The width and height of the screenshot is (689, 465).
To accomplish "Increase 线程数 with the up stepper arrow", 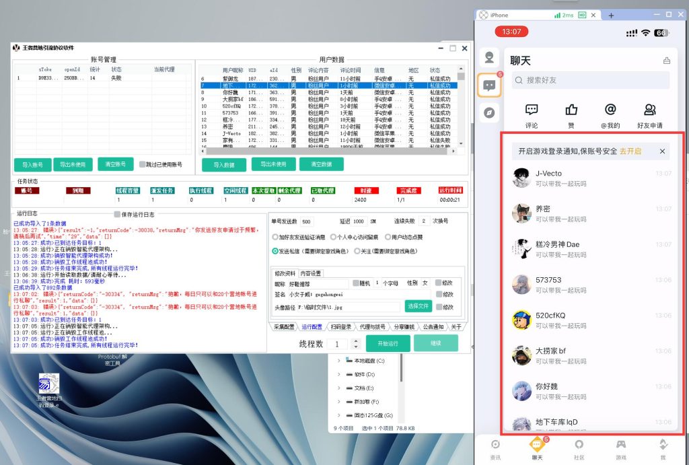I will pyautogui.click(x=356, y=341).
